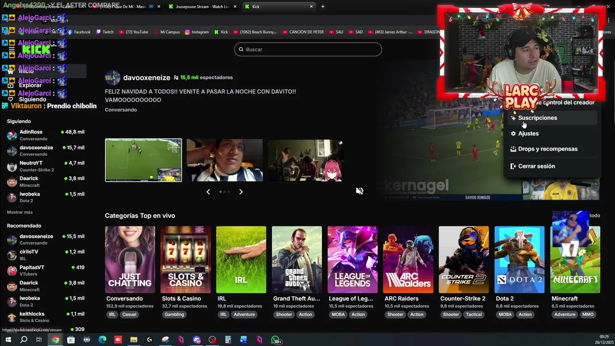The height and width of the screenshot is (346, 615).
Task: Open the Counter-Strike 2 category card
Action: [x=464, y=259]
